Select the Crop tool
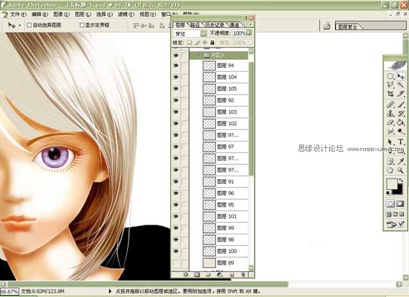Viewport: 409px width, 297px height. 390,93
